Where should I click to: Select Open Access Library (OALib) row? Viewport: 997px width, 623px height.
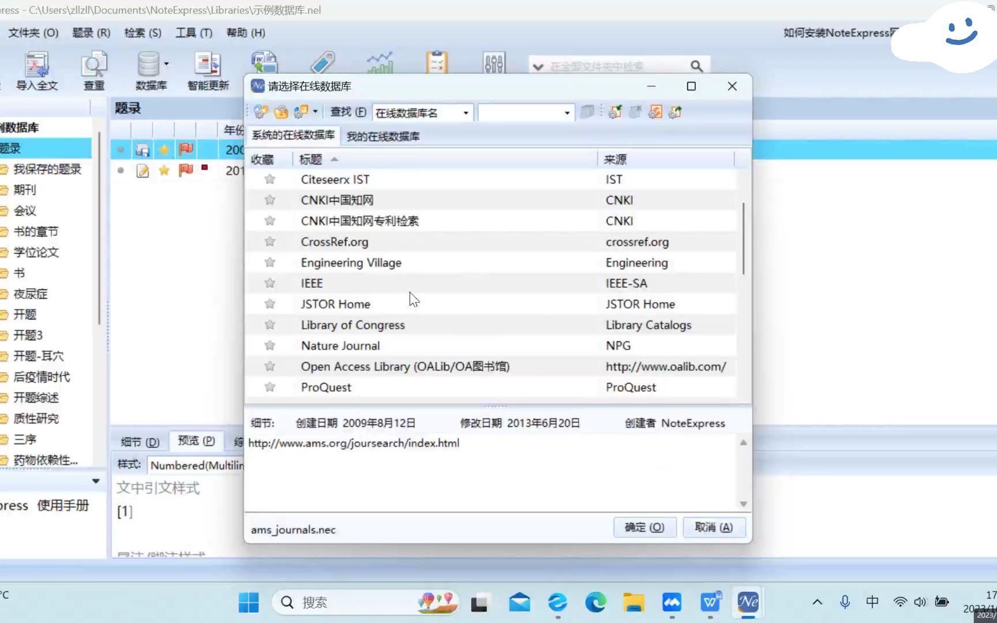click(x=492, y=366)
